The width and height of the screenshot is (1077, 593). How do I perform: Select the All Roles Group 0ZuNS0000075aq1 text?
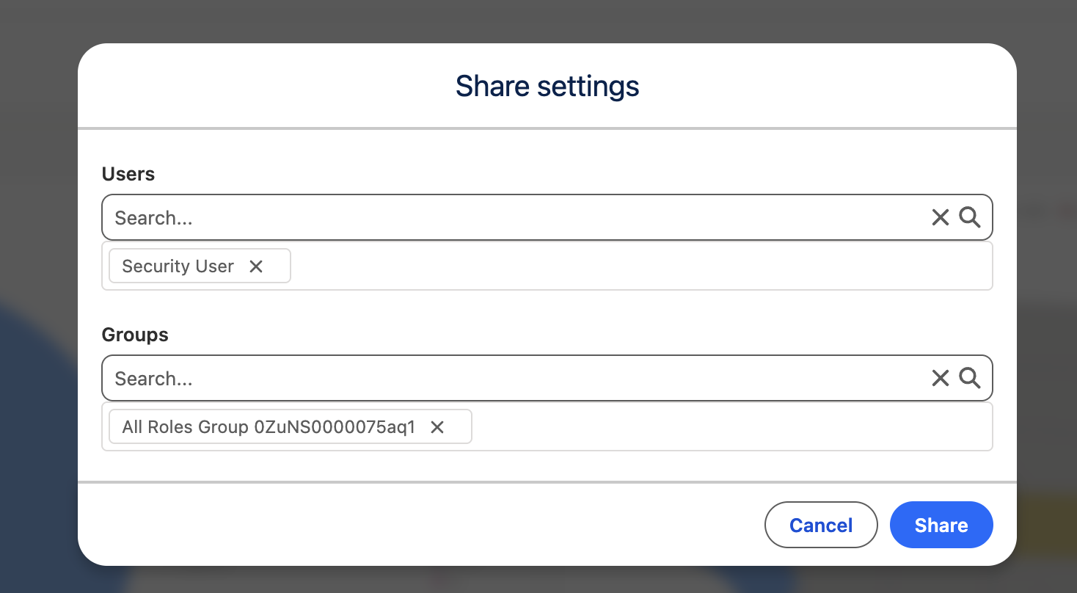pyautogui.click(x=269, y=427)
